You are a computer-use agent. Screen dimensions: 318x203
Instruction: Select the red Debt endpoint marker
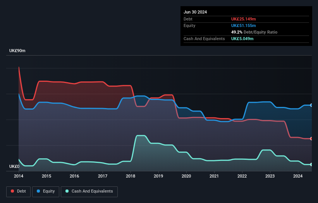pyautogui.click(x=311, y=139)
